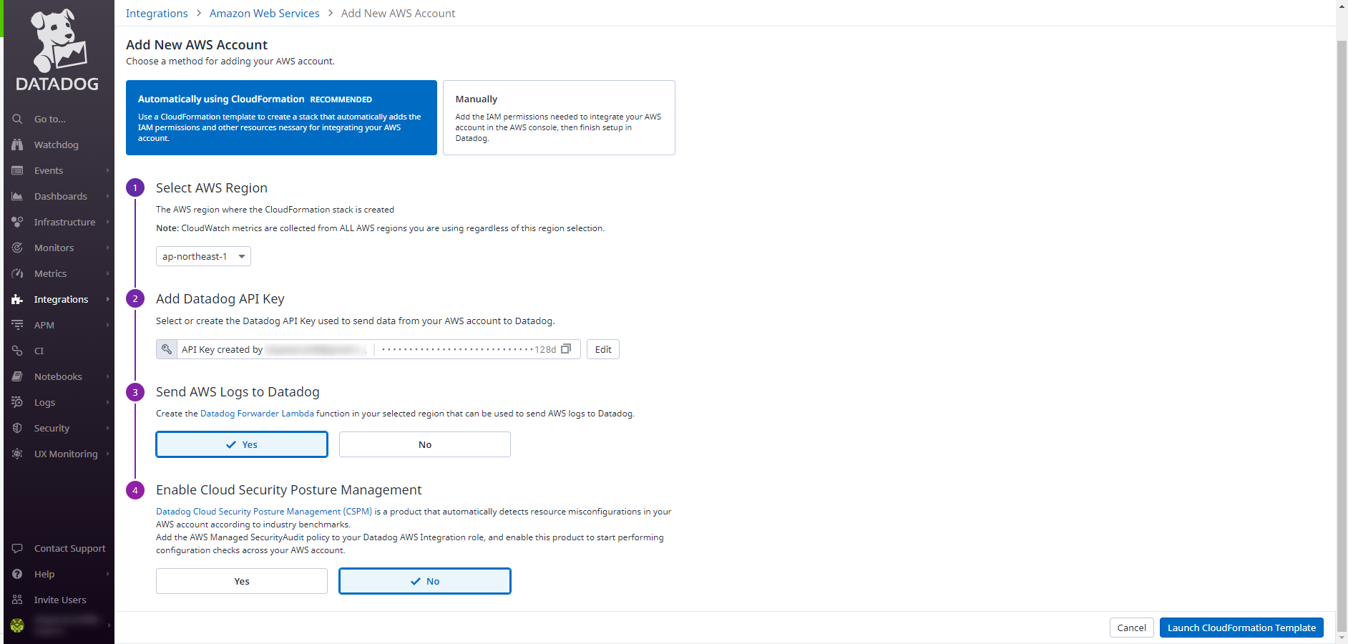The height and width of the screenshot is (644, 1348).
Task: Expand the Events submenu arrow
Action: 108,170
